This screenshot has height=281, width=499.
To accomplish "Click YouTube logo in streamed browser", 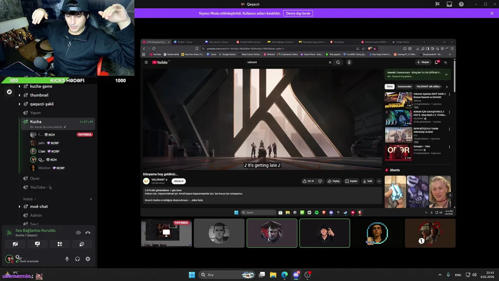I will [160, 62].
